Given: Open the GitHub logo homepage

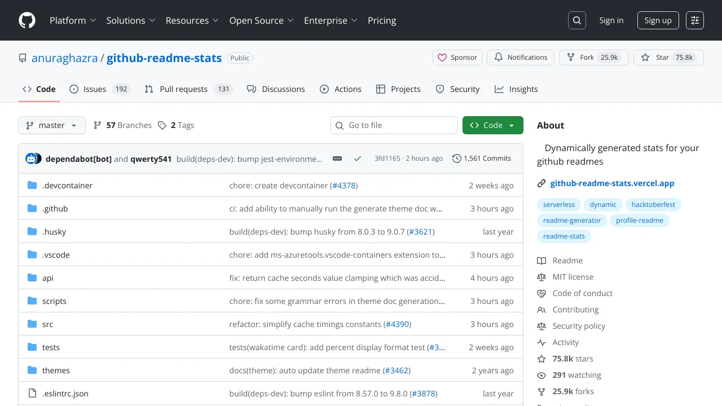Looking at the screenshot, I should [27, 20].
